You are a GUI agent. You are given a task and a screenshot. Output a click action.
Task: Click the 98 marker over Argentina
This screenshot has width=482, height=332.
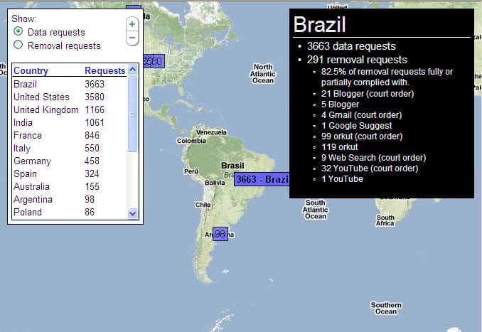coord(220,234)
